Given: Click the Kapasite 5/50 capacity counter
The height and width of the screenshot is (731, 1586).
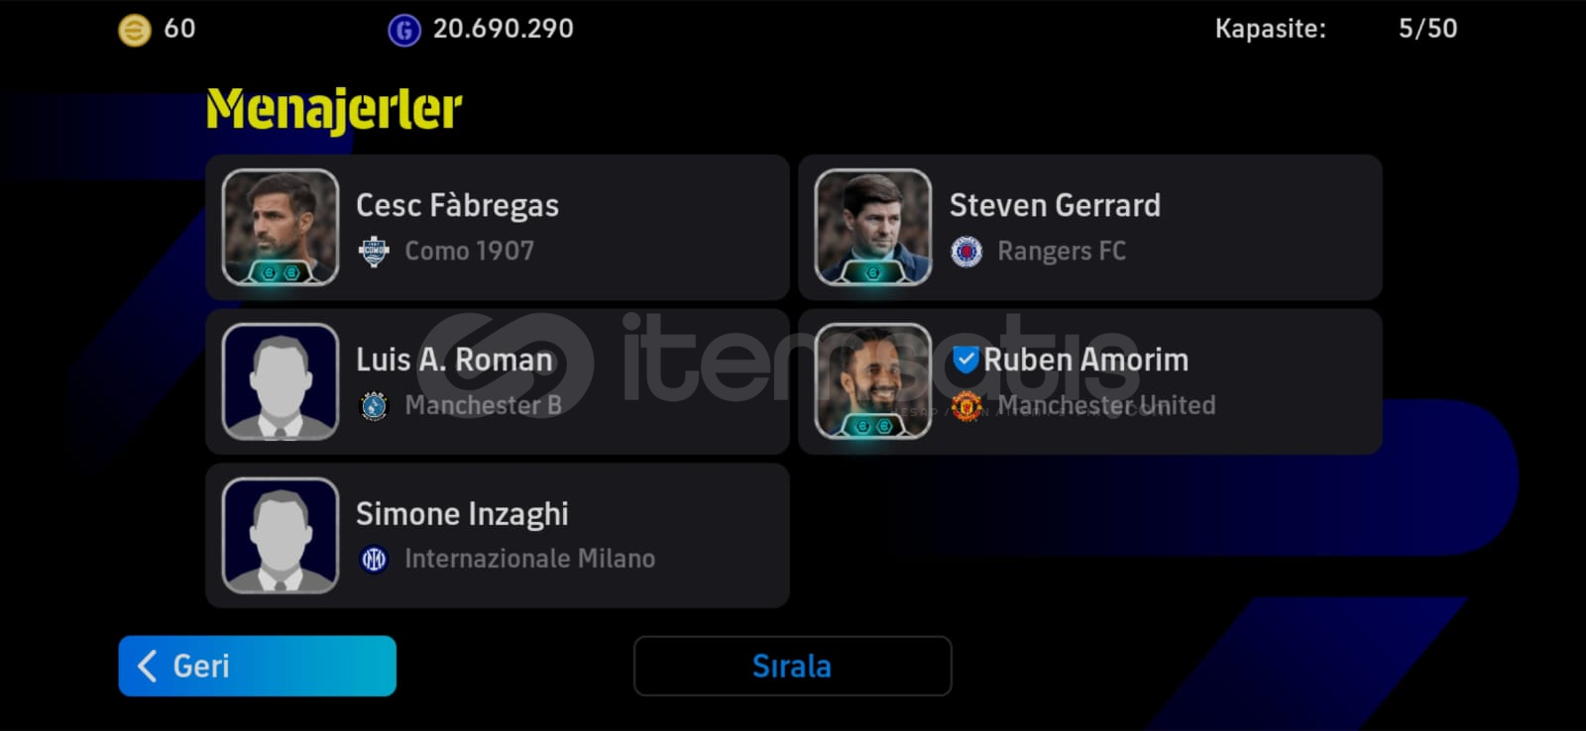Looking at the screenshot, I should (1336, 29).
